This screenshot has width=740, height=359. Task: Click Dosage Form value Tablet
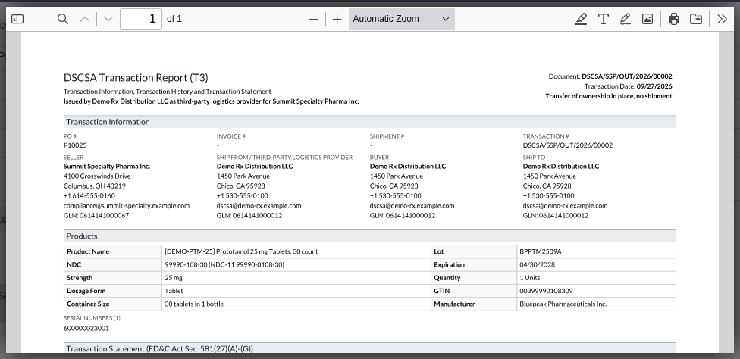click(x=174, y=291)
